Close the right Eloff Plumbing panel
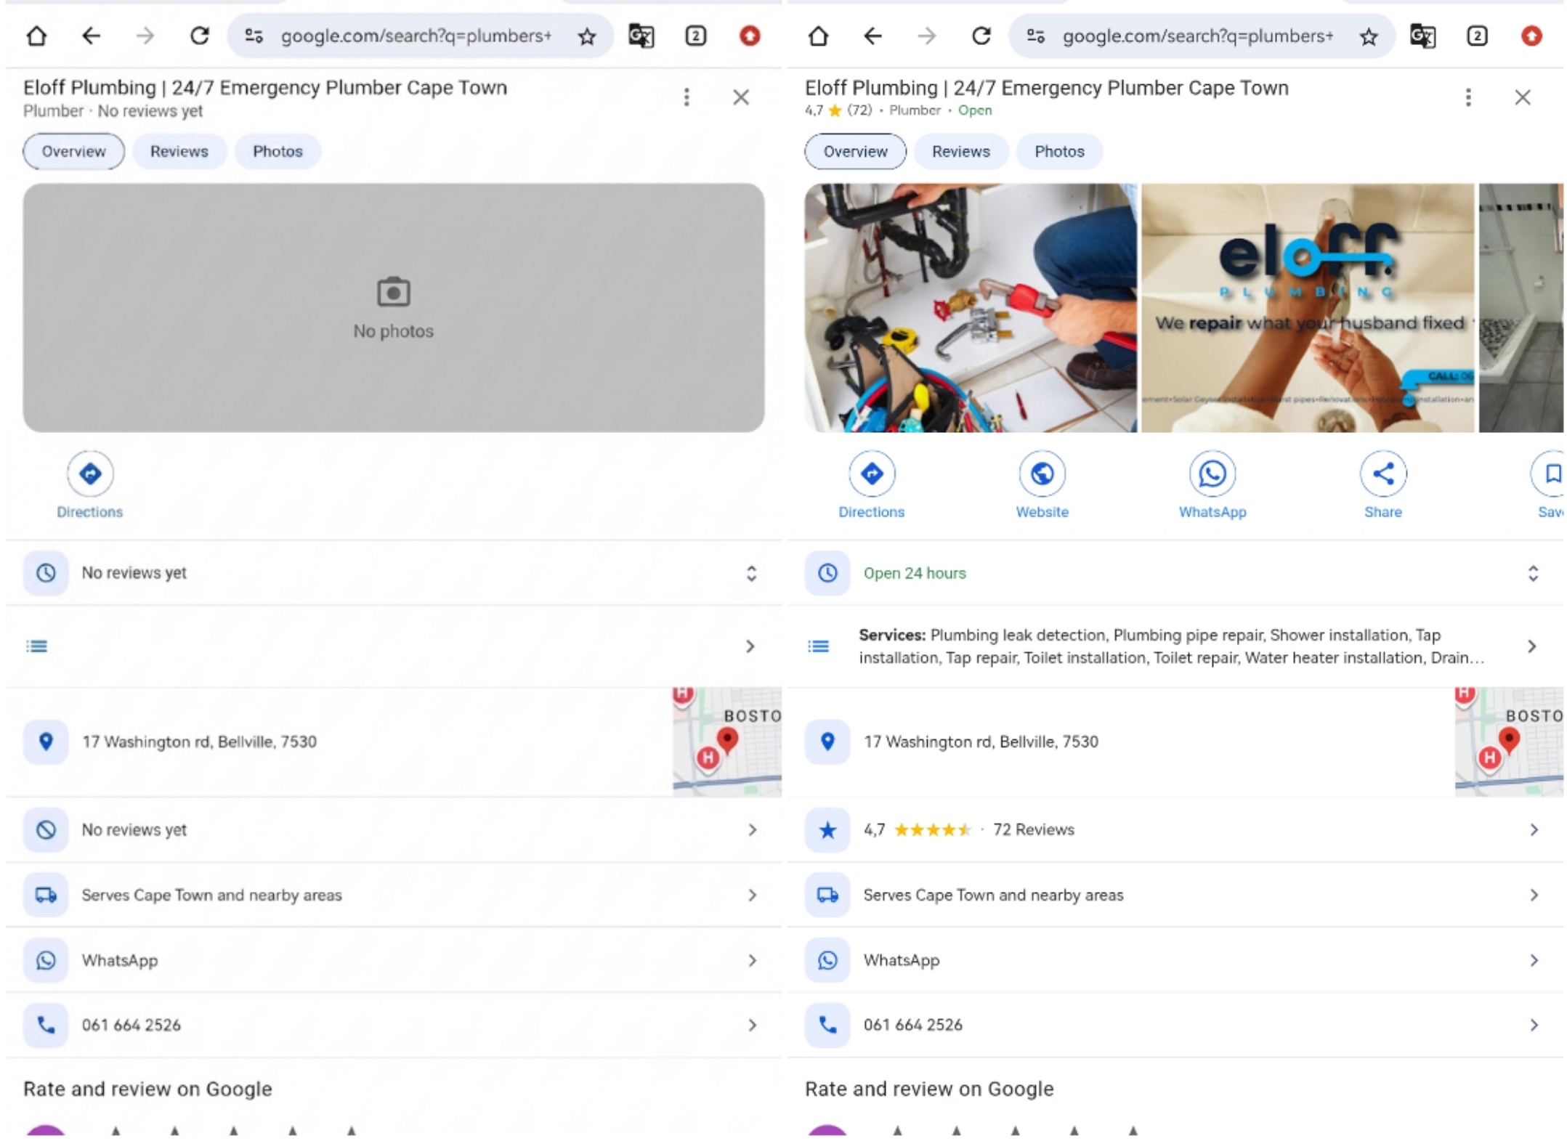Viewport: 1567px width, 1141px height. pos(1523,97)
